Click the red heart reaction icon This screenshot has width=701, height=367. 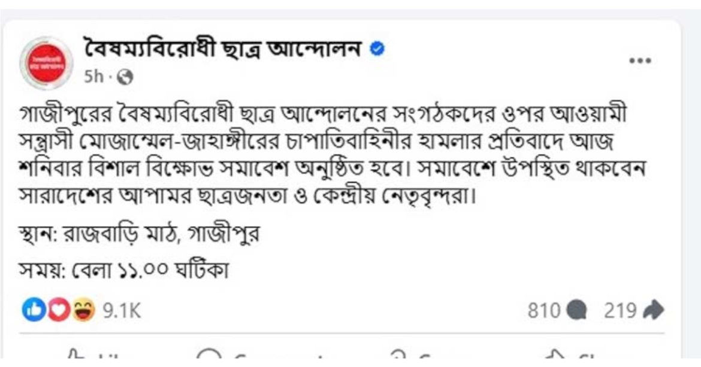click(59, 311)
